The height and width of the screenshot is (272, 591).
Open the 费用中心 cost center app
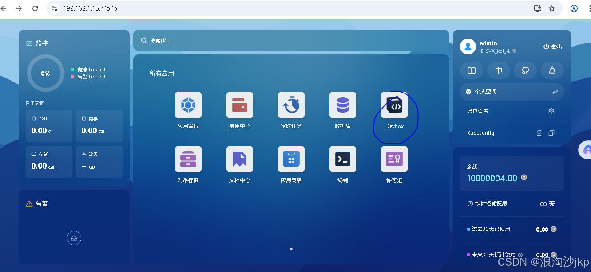[240, 105]
